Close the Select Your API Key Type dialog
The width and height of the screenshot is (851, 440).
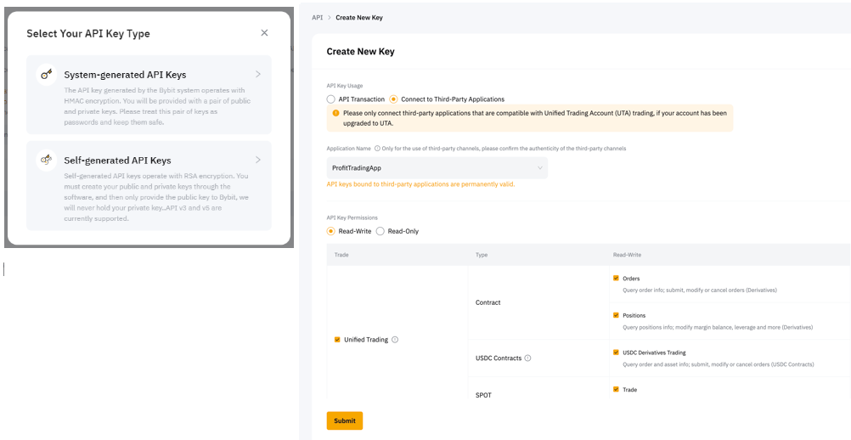[264, 33]
